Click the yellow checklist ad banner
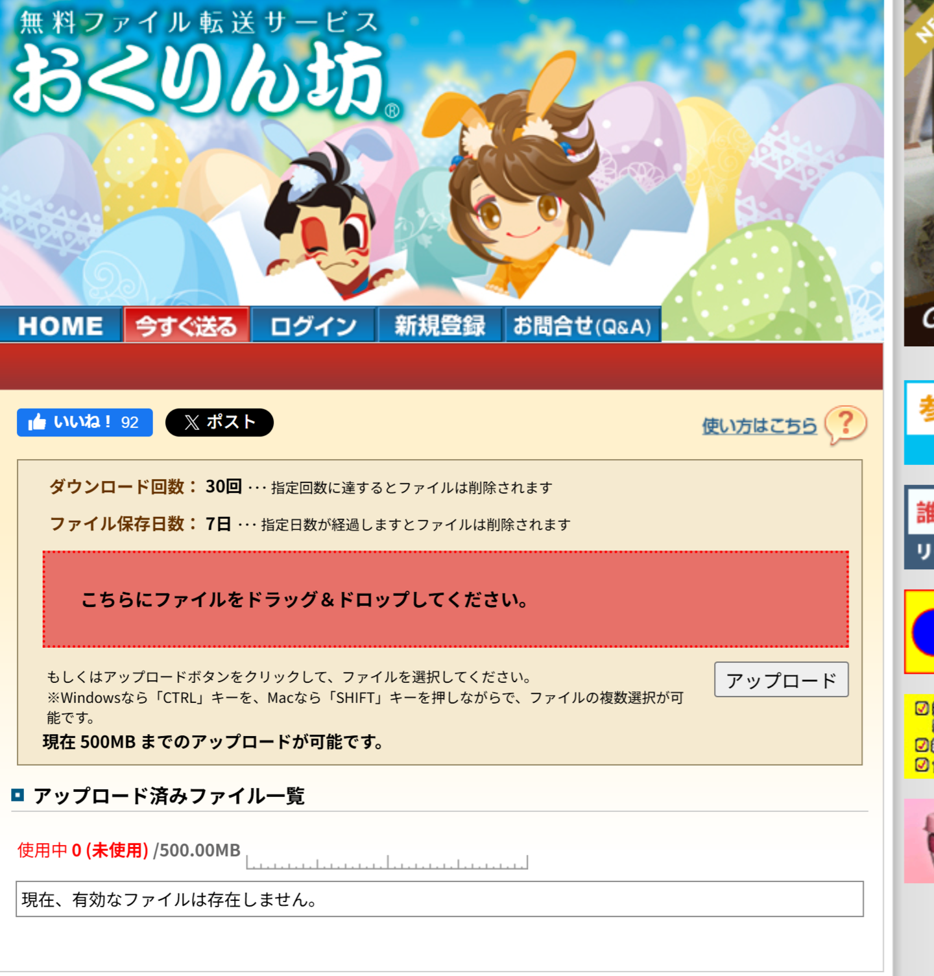This screenshot has width=934, height=976. (919, 736)
